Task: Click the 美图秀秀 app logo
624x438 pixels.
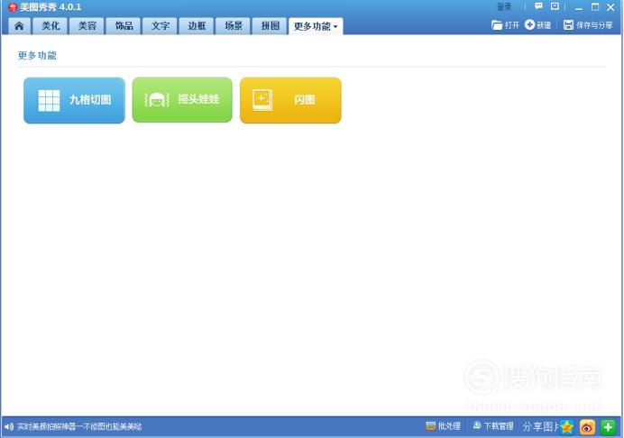Action: pyautogui.click(x=13, y=7)
